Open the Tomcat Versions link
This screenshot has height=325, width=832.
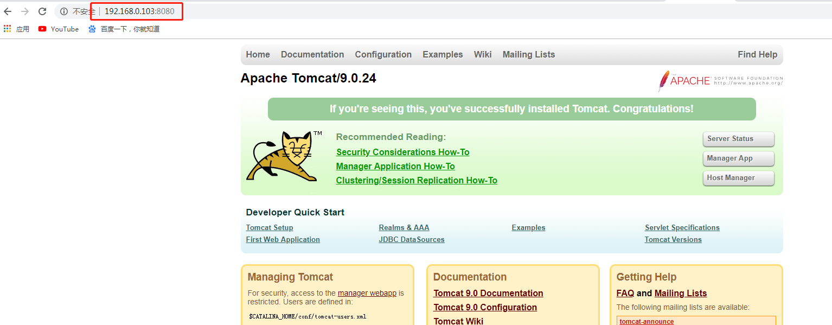pos(673,239)
